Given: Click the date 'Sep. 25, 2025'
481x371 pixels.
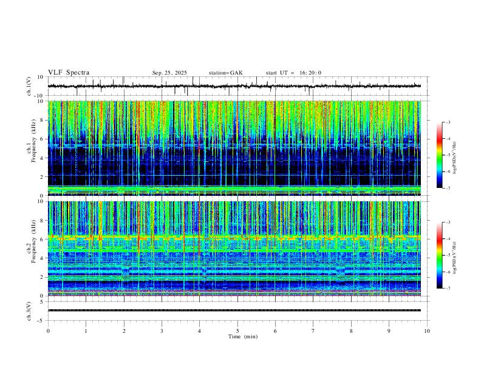Looking at the screenshot, I should [x=169, y=73].
